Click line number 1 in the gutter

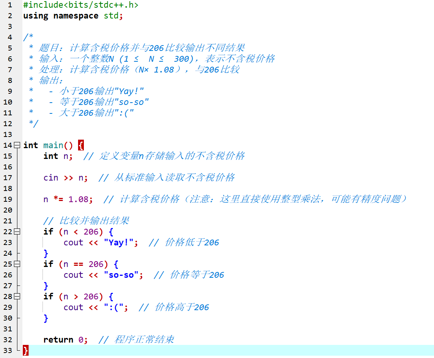pyautogui.click(x=10, y=5)
